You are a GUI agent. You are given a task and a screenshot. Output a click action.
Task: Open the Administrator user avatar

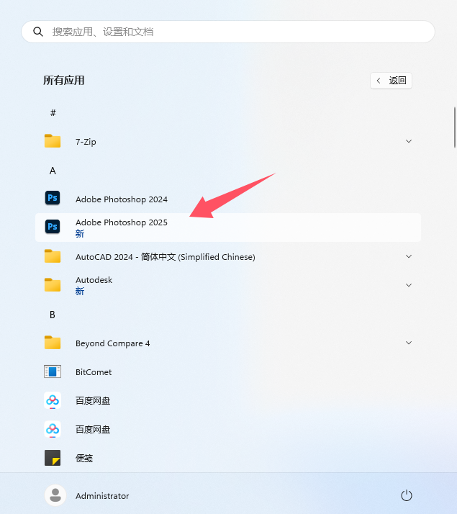(x=55, y=495)
